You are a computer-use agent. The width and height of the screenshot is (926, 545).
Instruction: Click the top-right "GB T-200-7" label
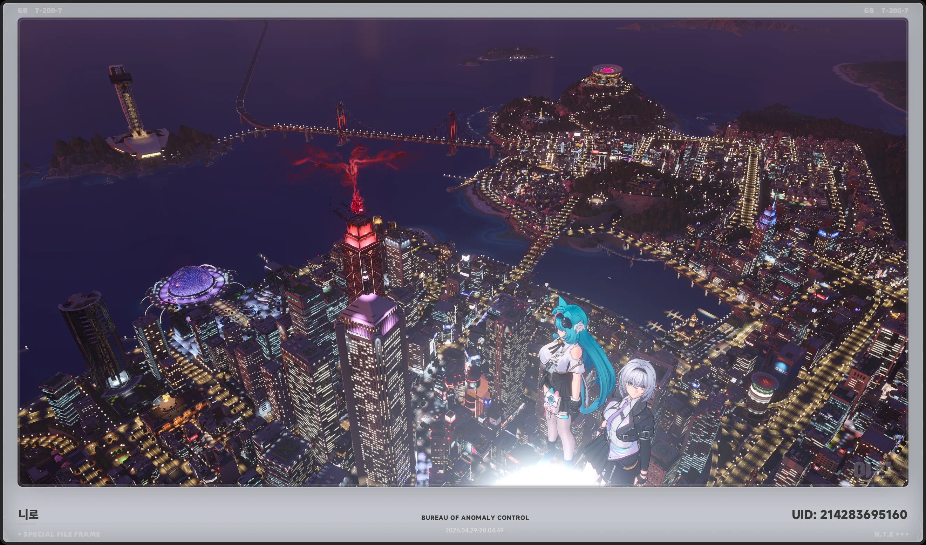coord(886,11)
